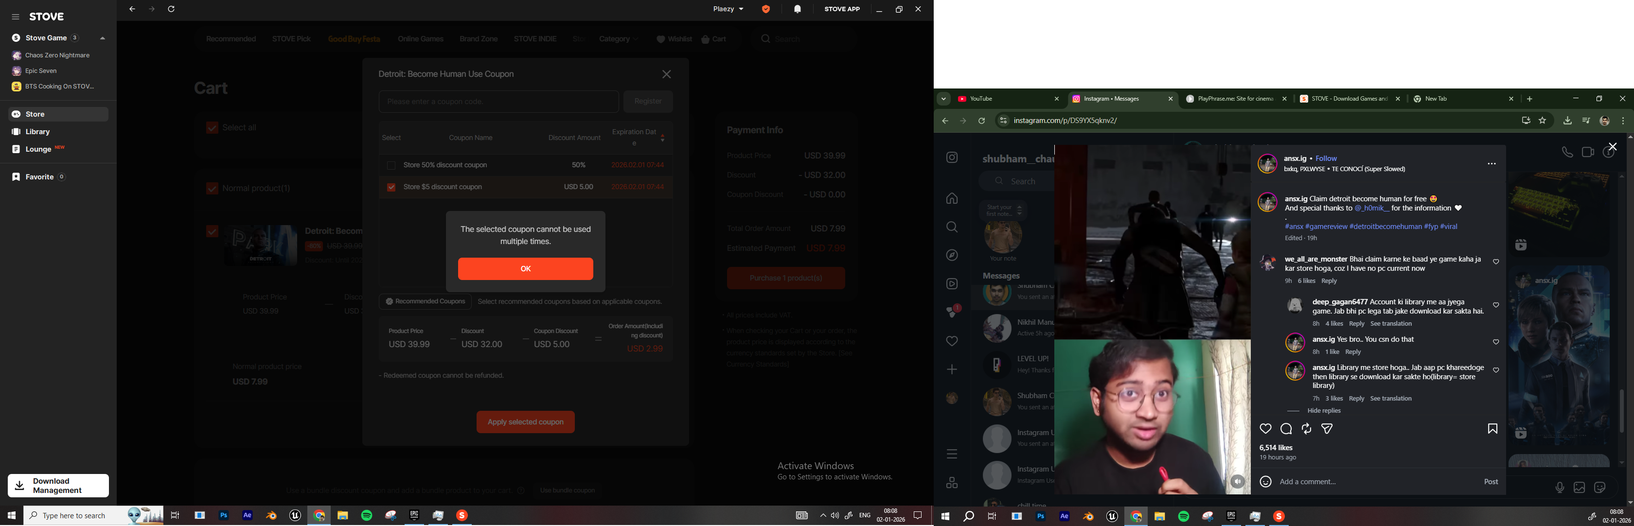The height and width of the screenshot is (526, 1634).
Task: Uncheck the Store $5 discount coupon
Action: pos(391,188)
